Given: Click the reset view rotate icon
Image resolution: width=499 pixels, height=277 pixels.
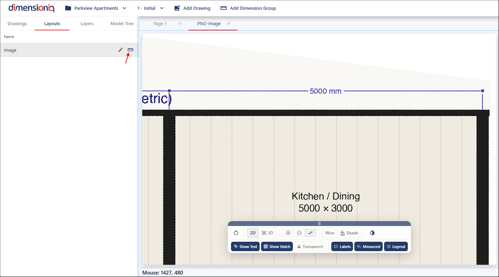Looking at the screenshot, I should click(x=236, y=233).
